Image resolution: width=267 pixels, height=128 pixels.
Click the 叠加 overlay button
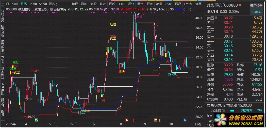pos(84,4)
